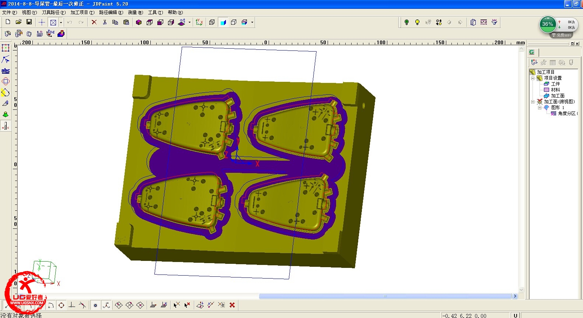Click the horizontal scrollbar right arrow
Screen dimensions: 583x318
tap(515, 296)
